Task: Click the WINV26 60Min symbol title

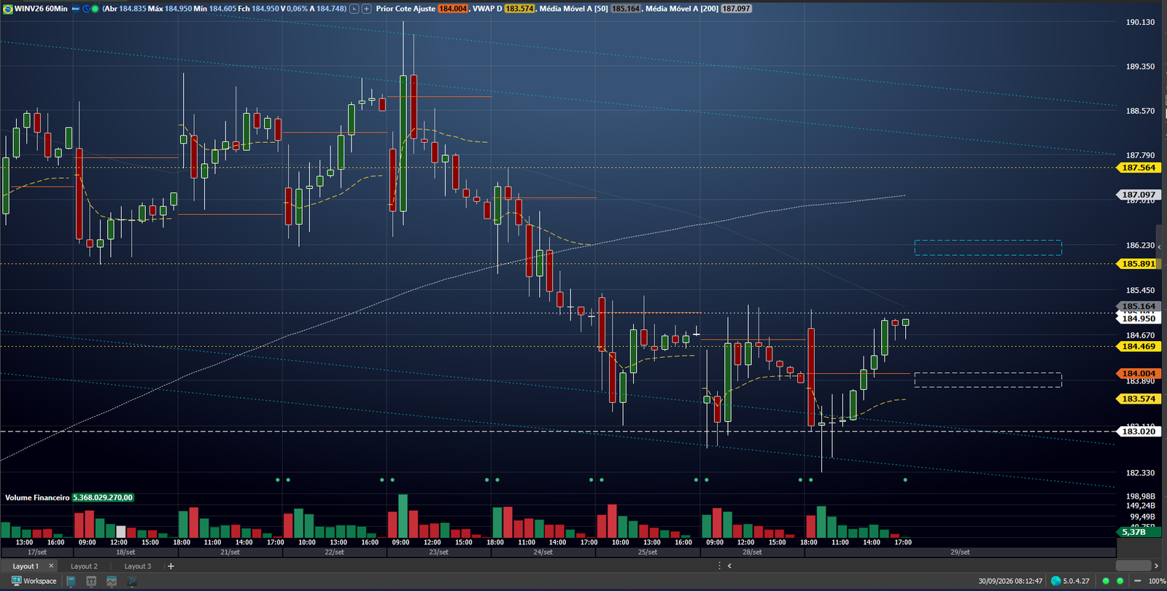Action: [41, 9]
